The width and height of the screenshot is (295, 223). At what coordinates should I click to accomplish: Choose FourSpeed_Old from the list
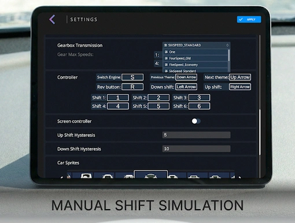(x=196, y=58)
